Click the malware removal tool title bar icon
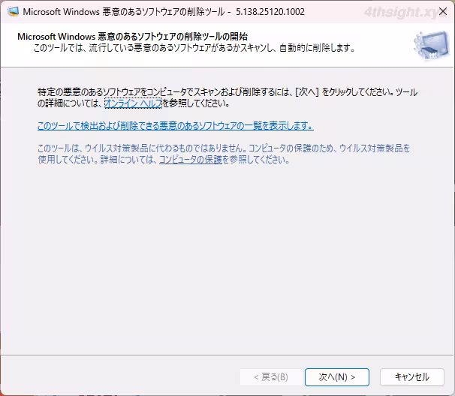 point(13,12)
